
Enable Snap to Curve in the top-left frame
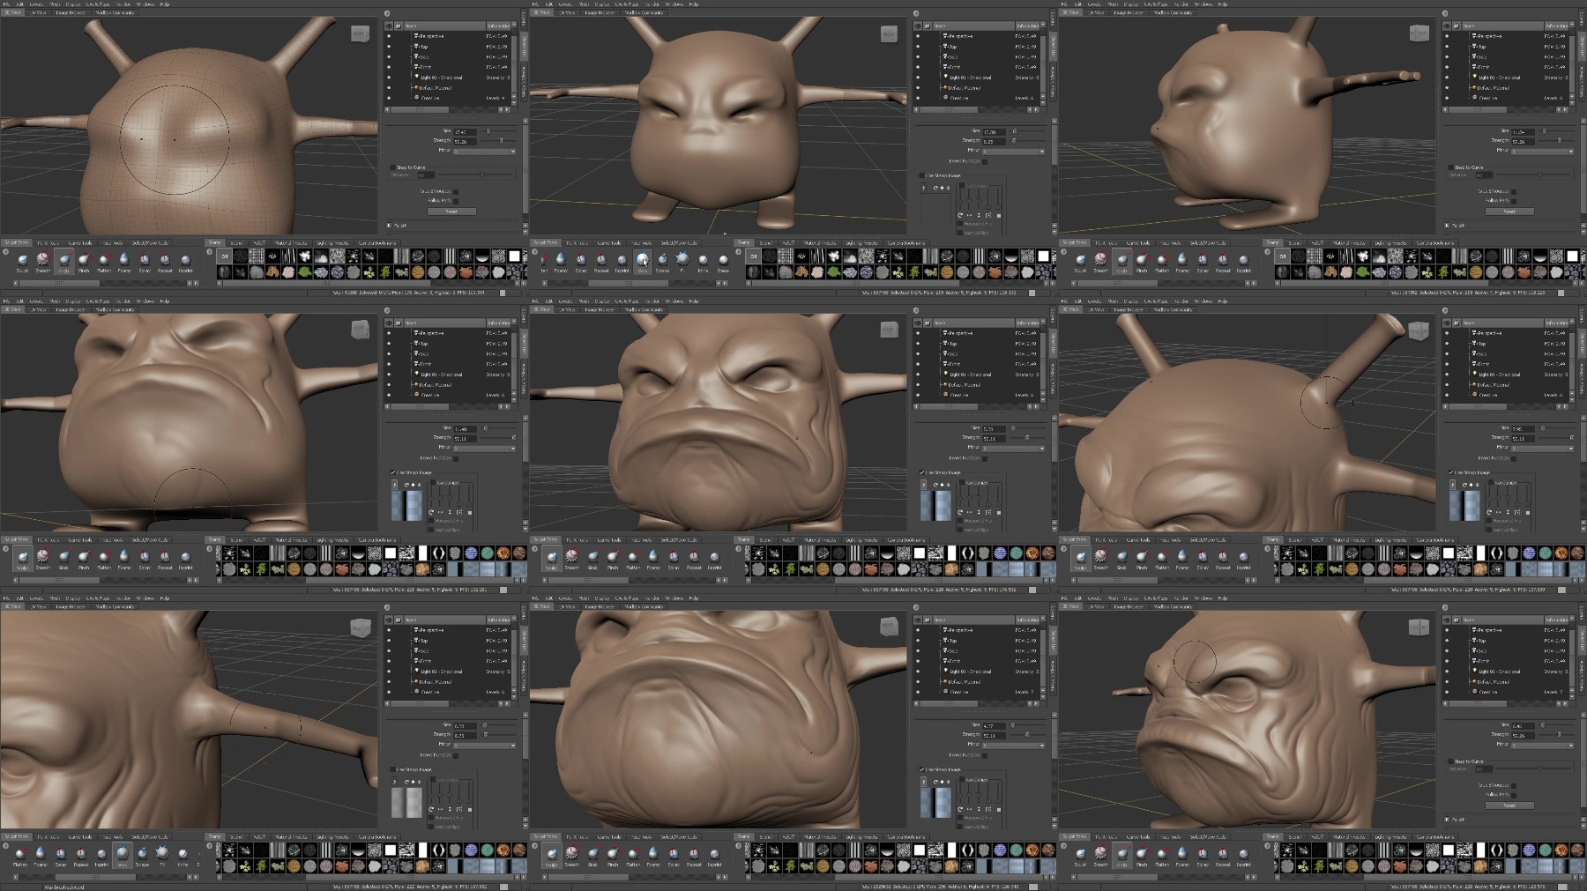click(x=392, y=167)
